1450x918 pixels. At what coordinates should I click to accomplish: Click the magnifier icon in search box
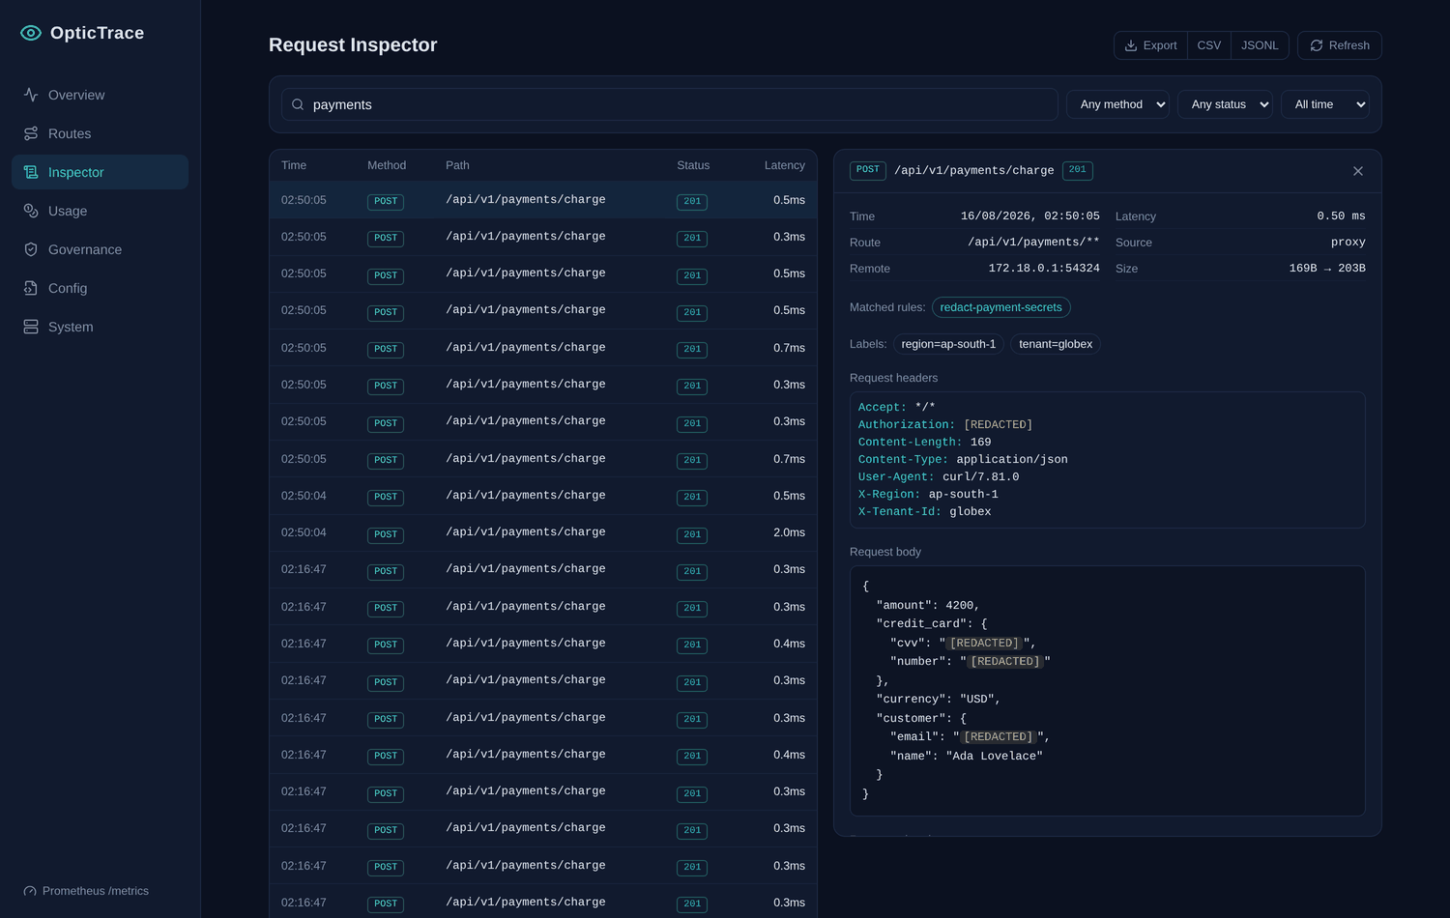[298, 104]
